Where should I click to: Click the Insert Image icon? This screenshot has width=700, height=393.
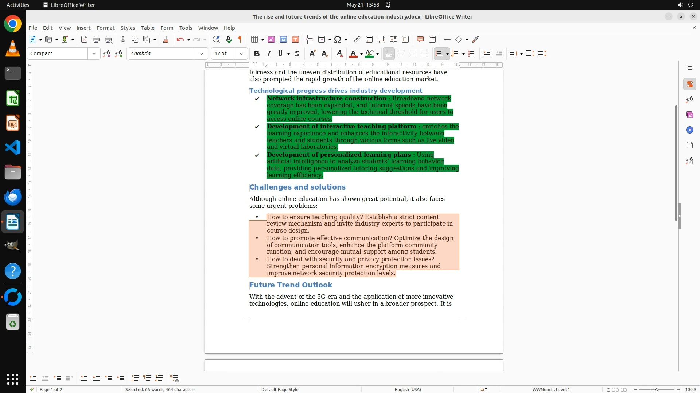click(271, 39)
